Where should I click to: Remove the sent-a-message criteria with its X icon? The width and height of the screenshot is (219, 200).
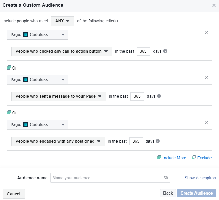click(206, 78)
